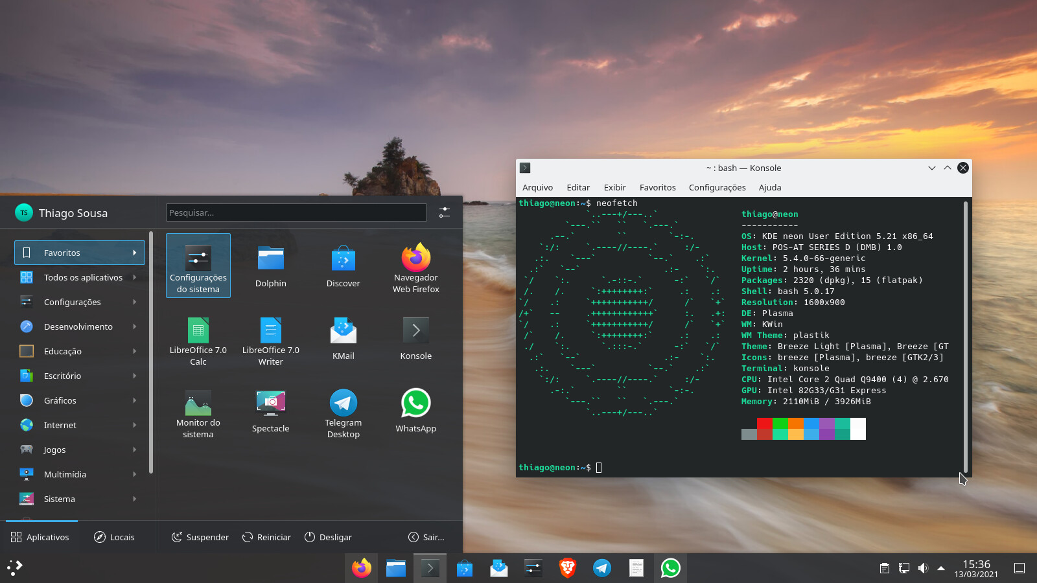This screenshot has height=583, width=1037.
Task: Click the Pesquisar search field
Action: pyautogui.click(x=296, y=212)
